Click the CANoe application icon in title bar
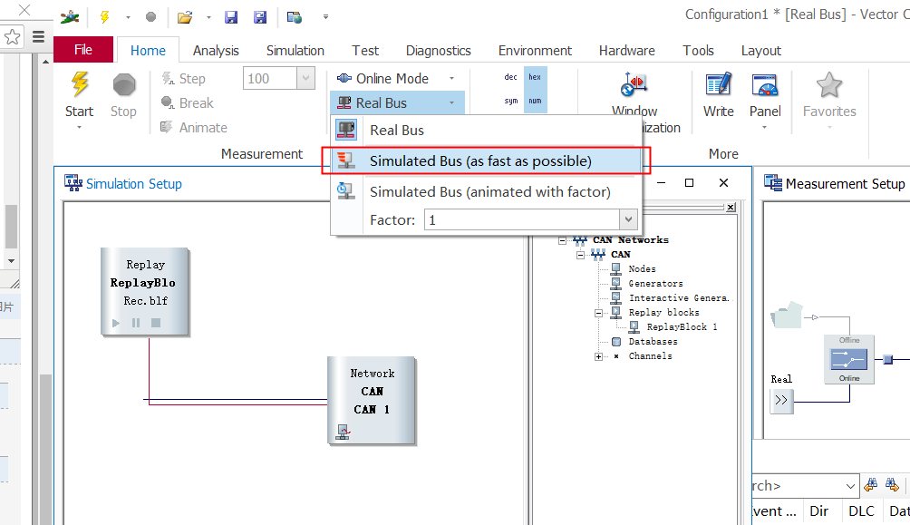The image size is (910, 525). coord(70,17)
